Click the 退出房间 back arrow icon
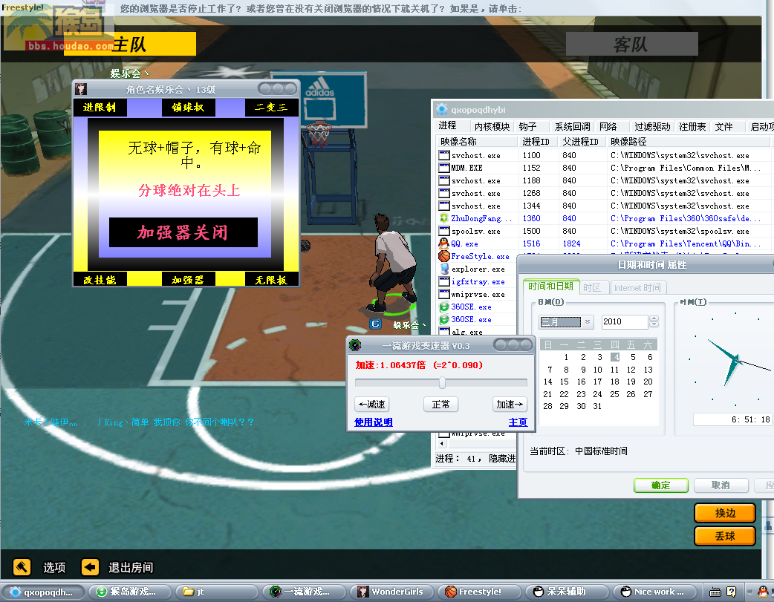 [x=90, y=567]
